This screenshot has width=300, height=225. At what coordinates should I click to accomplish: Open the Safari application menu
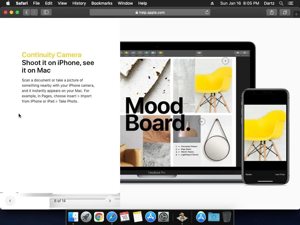pos(22,3)
